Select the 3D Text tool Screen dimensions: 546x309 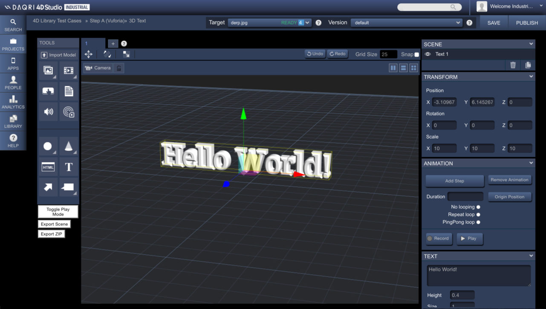coord(69,167)
